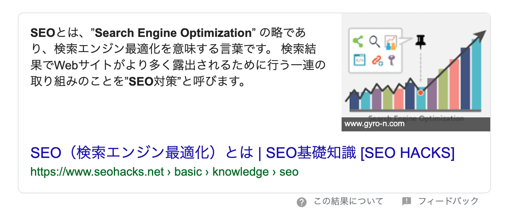Click the feedback speech-bubble icon
Screen dimensions: 505x217
[407, 201]
